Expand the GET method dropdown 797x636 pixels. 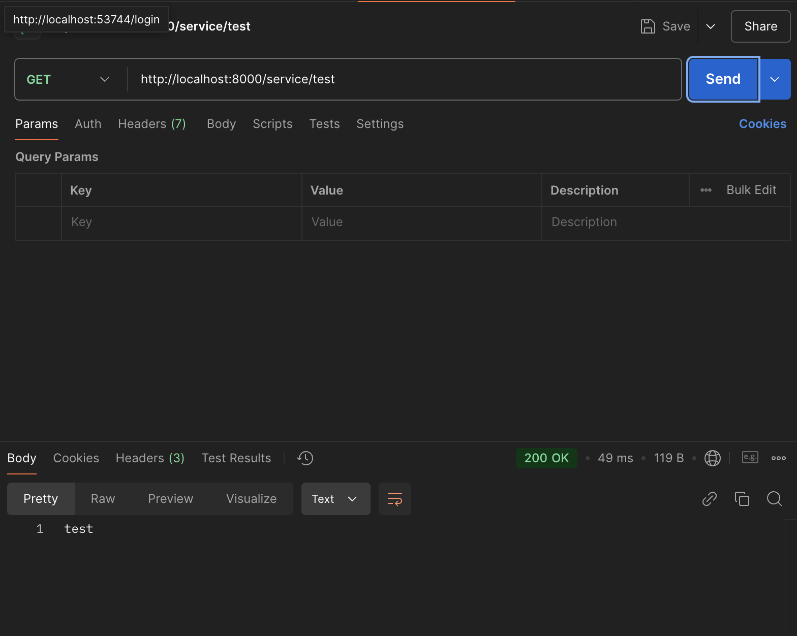click(69, 79)
